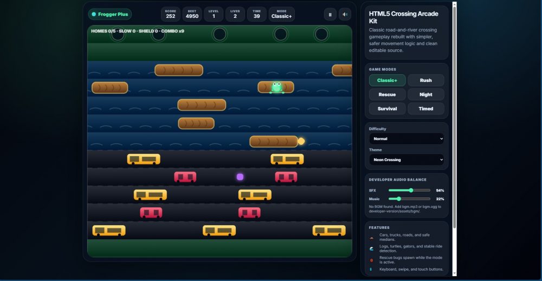This screenshot has width=542, height=281.
Task: Click the phone icon beside Keyboard, swipe
Action: [371, 269]
